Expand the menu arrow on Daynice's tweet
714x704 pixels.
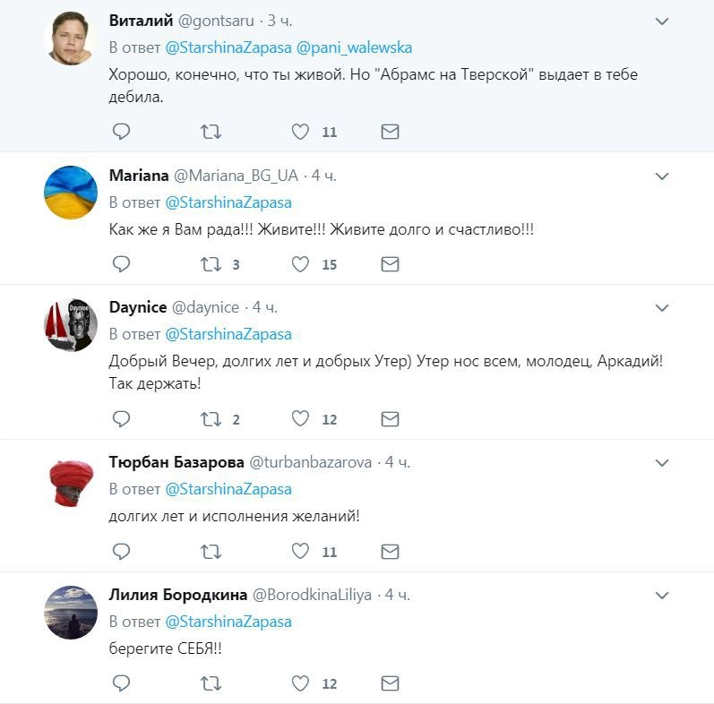coord(662,308)
